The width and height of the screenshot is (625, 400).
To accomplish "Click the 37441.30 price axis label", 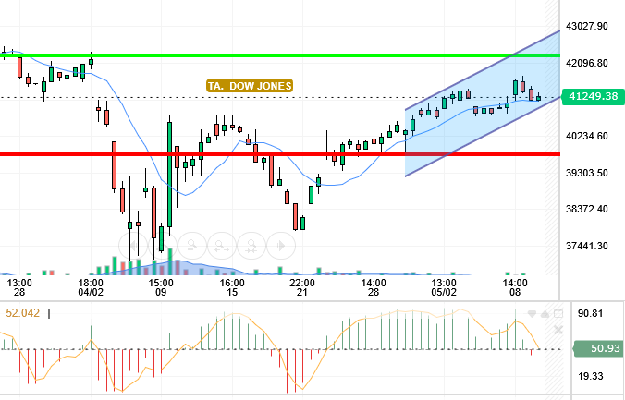I will [x=587, y=247].
